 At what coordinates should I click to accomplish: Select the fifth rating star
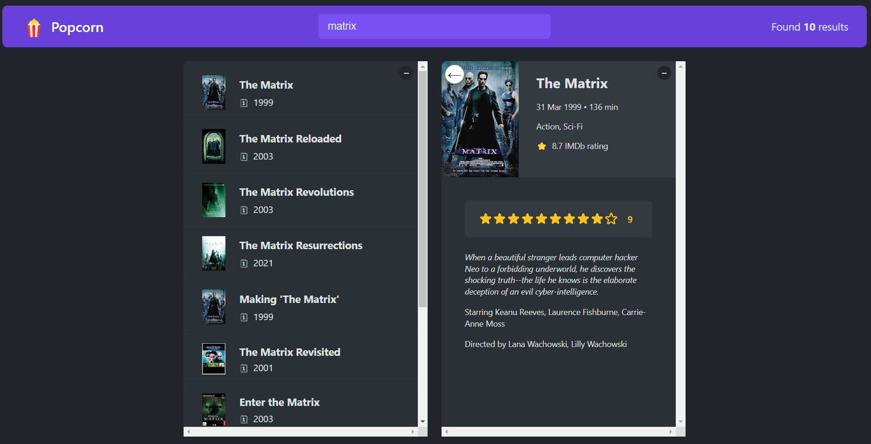(x=541, y=219)
